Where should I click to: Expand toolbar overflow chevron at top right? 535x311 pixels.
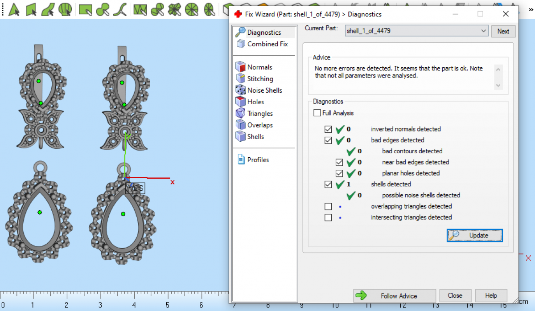[x=531, y=9]
